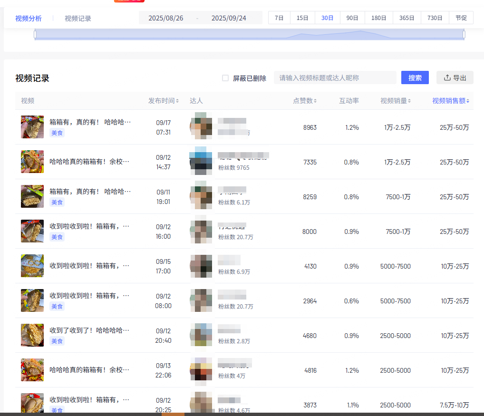The width and height of the screenshot is (484, 416).
Task: Open the first video thumbnail in the list
Action: tap(32, 127)
